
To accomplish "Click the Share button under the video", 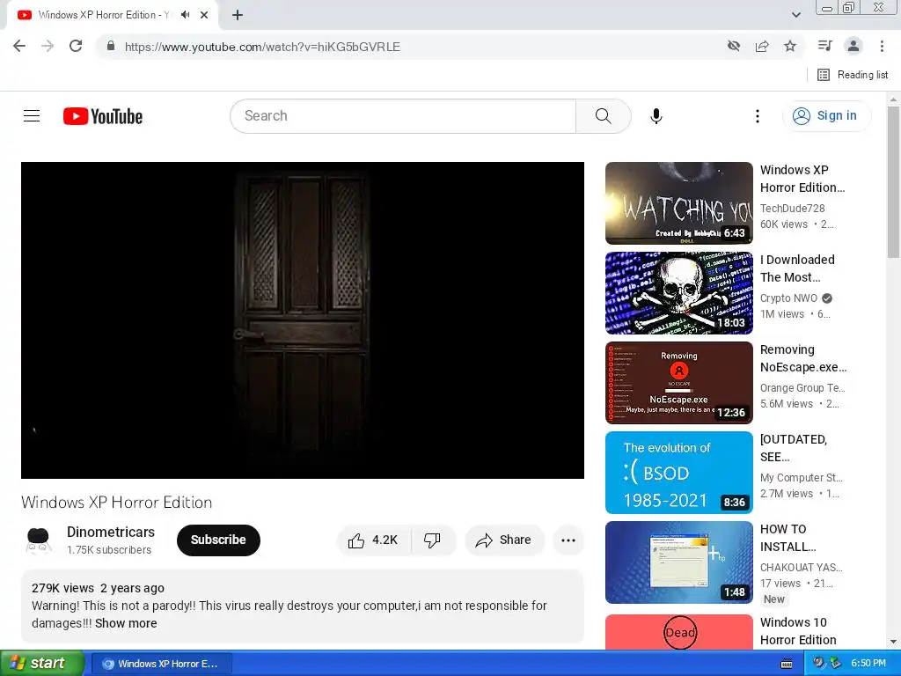I will (x=504, y=540).
